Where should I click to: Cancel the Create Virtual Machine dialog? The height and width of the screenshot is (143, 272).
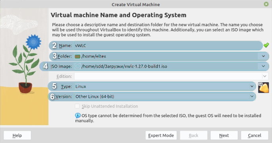[255, 135]
